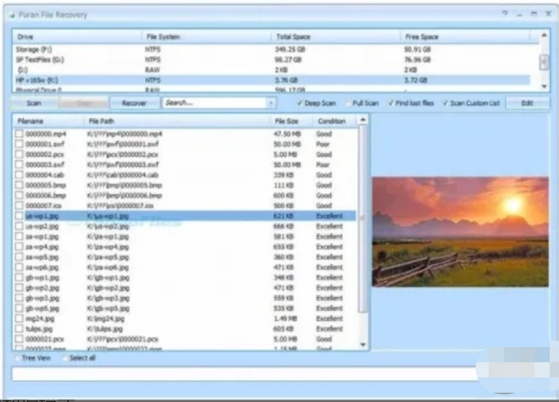Click the drive list scroll-up arrow
The image size is (559, 402).
coord(544,37)
